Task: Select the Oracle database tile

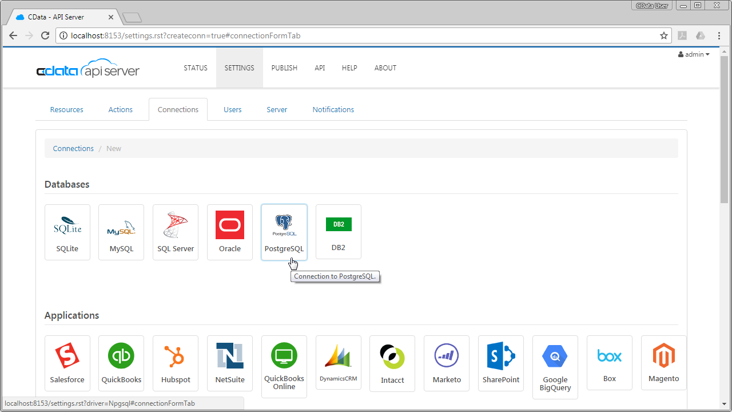Action: click(230, 232)
